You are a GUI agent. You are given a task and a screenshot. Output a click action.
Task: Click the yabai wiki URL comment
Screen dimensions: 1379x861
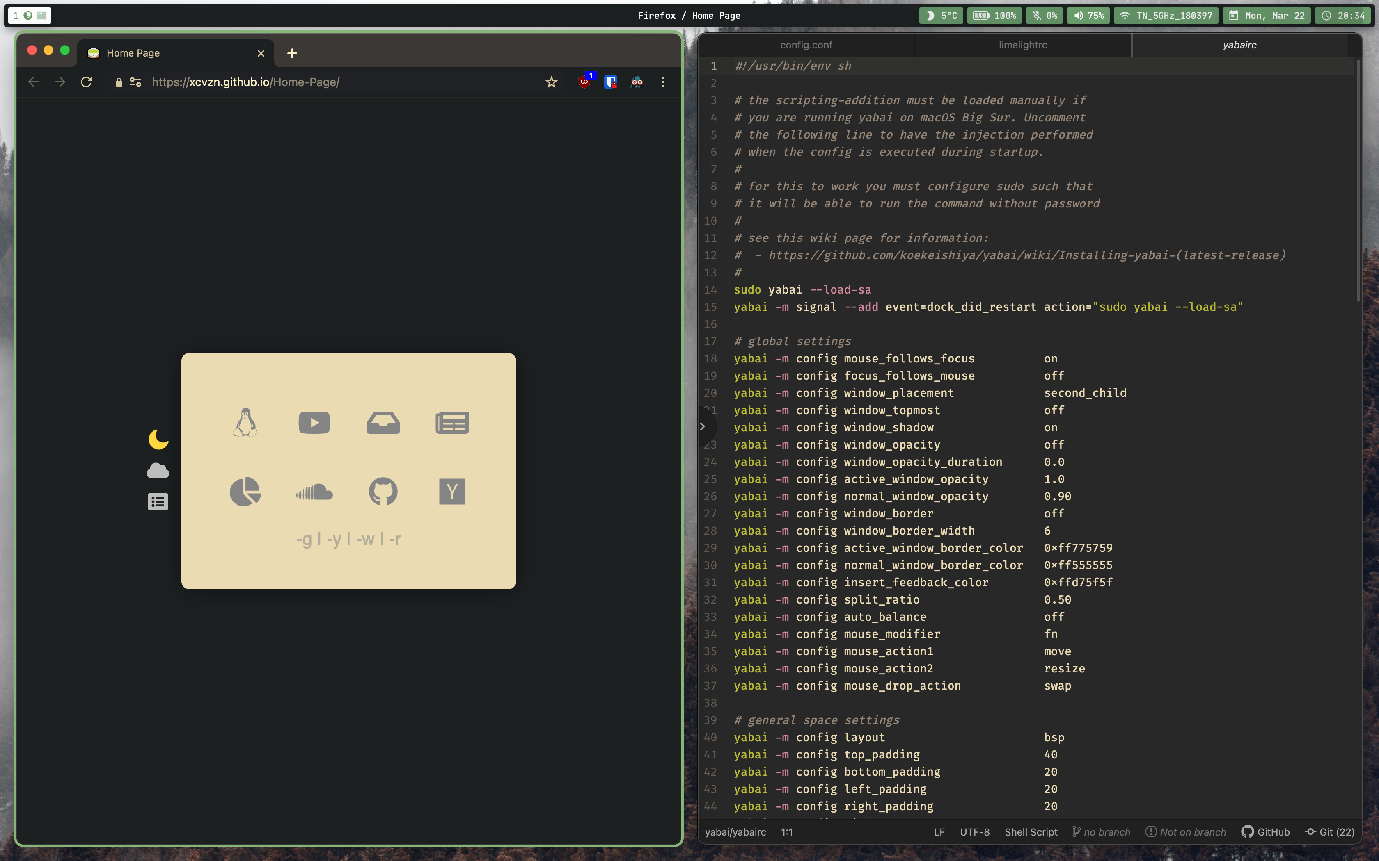coord(1027,255)
